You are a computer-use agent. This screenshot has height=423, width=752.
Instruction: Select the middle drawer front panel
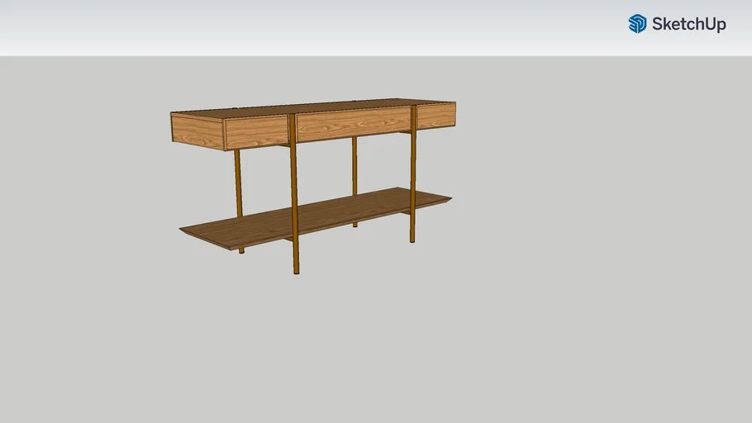(353, 123)
